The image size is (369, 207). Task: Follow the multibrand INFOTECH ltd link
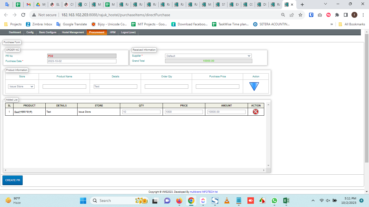[204, 192]
